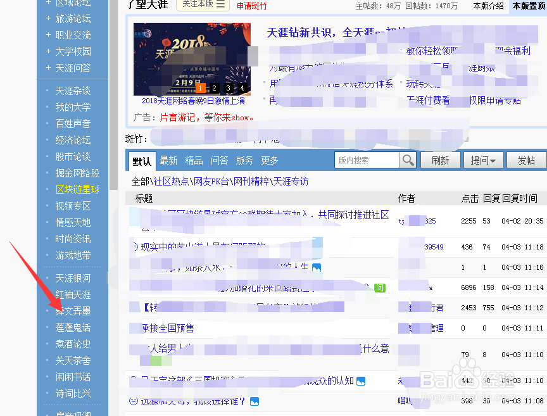Focus the 版内搜索 input field

(367, 160)
